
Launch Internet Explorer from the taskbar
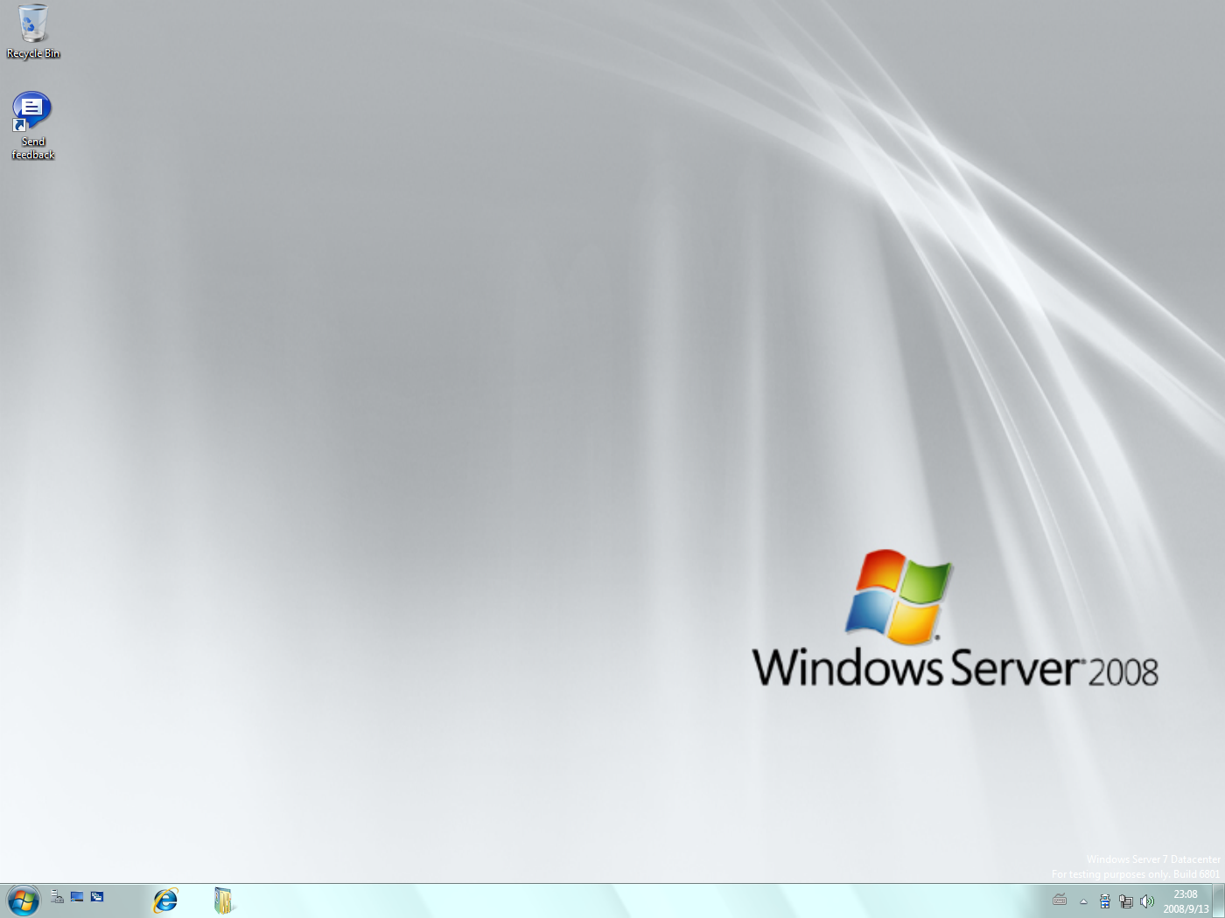click(165, 901)
